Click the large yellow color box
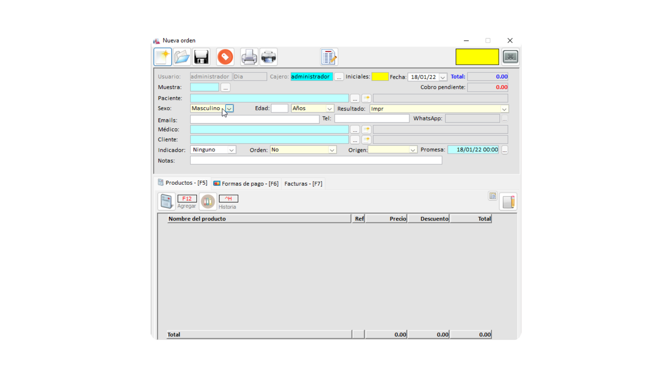The width and height of the screenshot is (672, 378). point(477,57)
